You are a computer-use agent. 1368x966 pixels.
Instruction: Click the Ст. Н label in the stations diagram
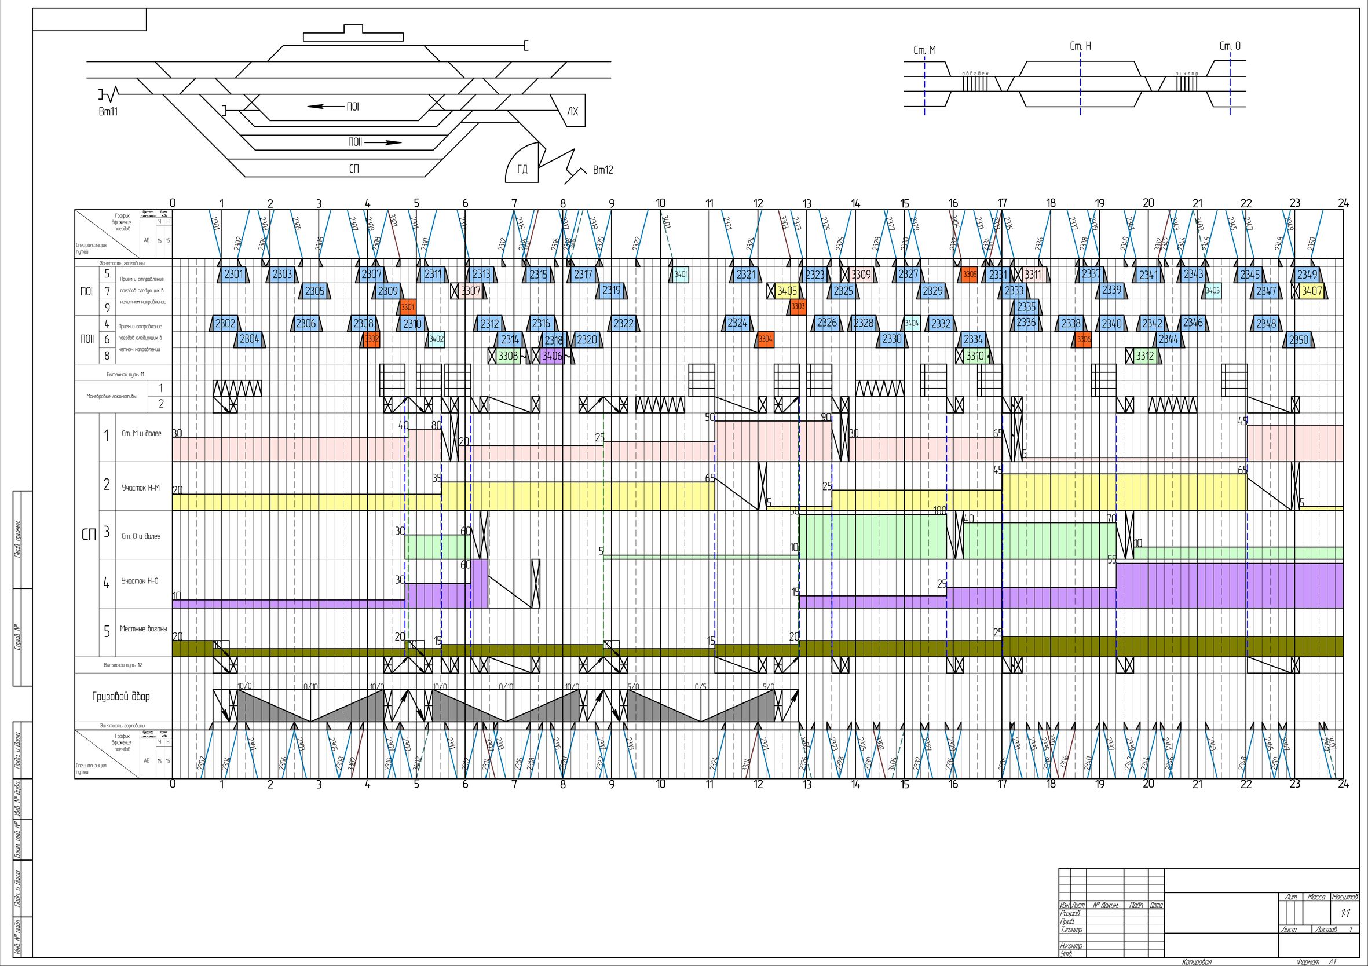pyautogui.click(x=1080, y=46)
